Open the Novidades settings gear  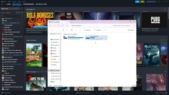tap(34, 9)
